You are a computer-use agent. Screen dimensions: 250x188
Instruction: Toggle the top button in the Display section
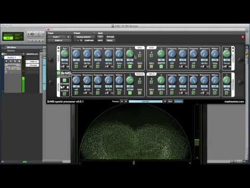click(x=65, y=80)
